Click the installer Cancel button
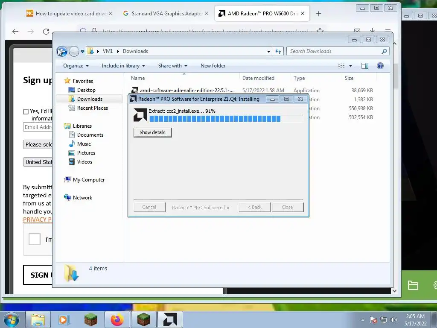This screenshot has width=437, height=328. pyautogui.click(x=149, y=207)
